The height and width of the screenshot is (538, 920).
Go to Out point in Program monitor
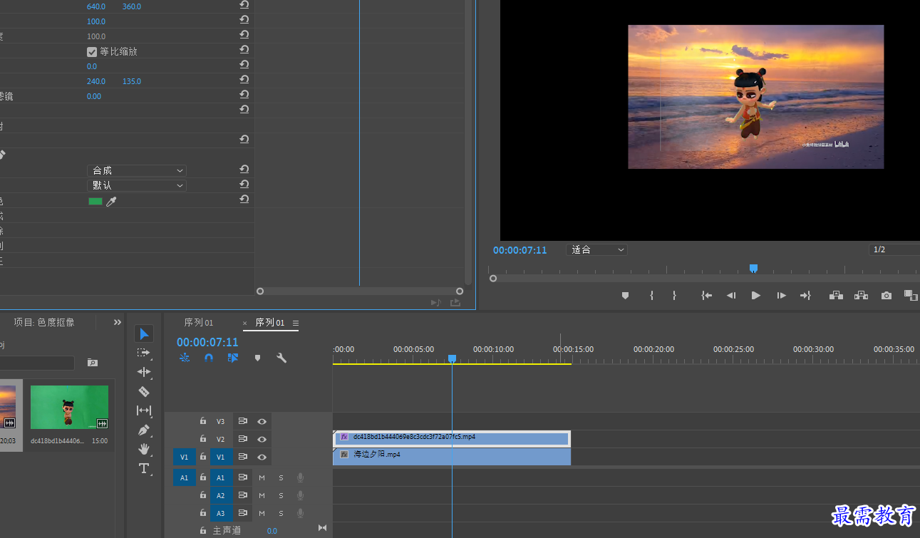[x=806, y=295]
